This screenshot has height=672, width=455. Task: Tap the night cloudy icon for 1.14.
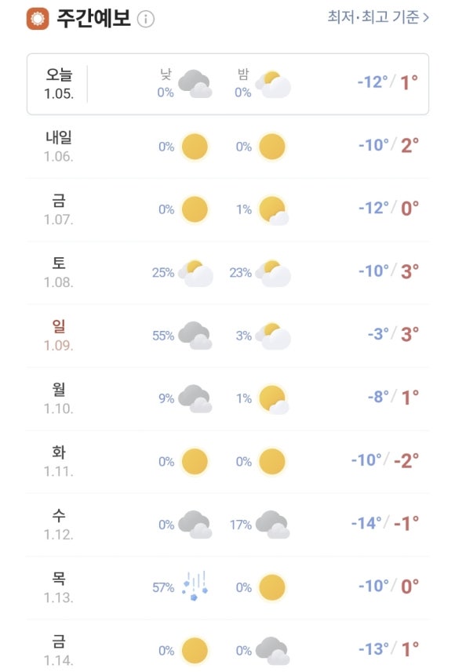tap(273, 651)
